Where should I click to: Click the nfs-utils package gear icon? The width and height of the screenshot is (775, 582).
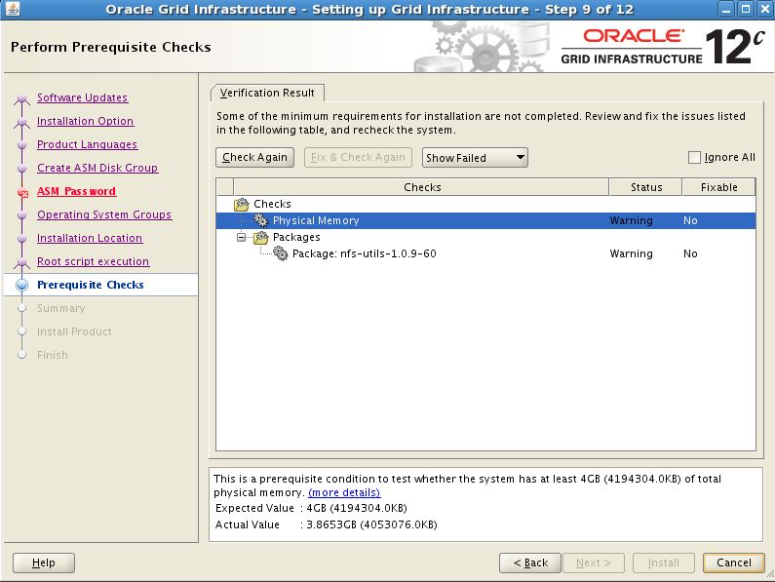tap(280, 253)
